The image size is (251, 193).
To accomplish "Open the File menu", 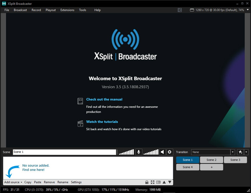I will pos(7,10).
